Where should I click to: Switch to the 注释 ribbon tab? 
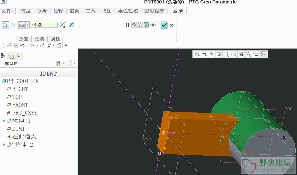coord(58,11)
